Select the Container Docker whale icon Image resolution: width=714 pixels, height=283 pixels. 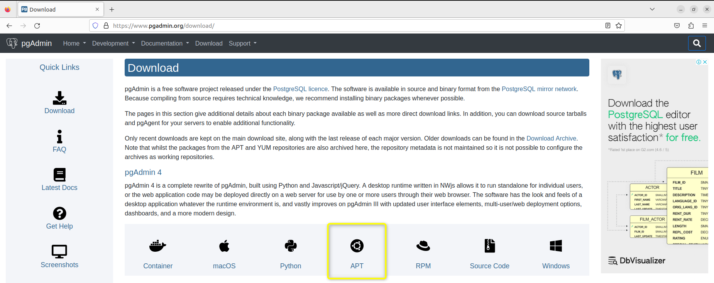158,246
